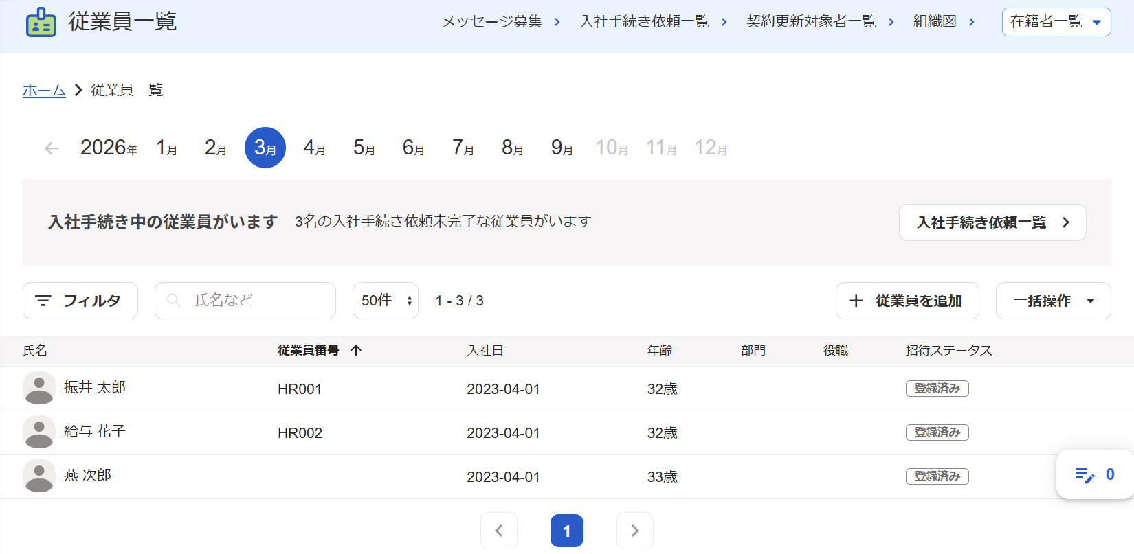Click avatar icon of 振井 太郎

(39, 389)
